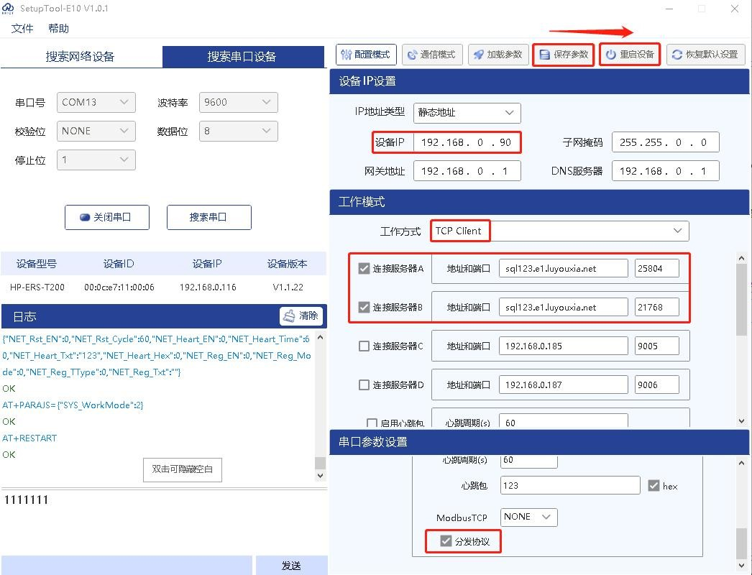
Task: Click the 加载参数 button
Action: pyautogui.click(x=498, y=55)
